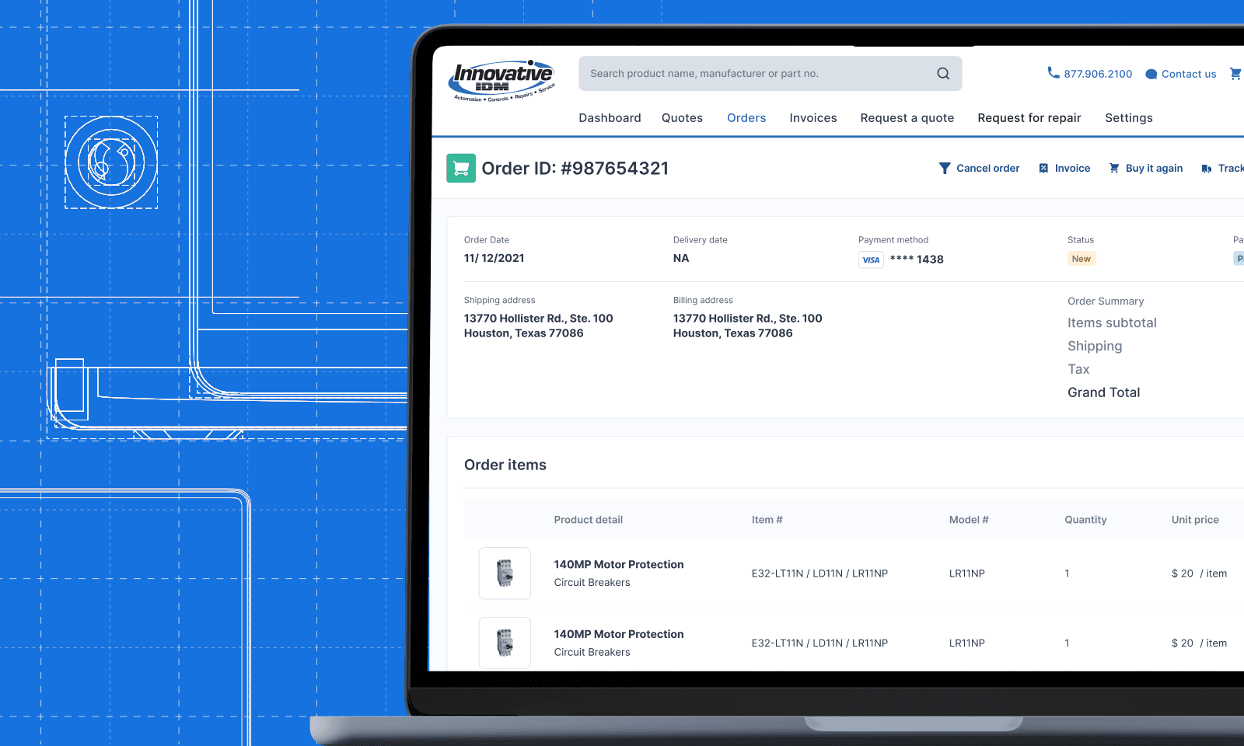
Task: Click Order ID #987654321 heading
Action: coord(575,169)
